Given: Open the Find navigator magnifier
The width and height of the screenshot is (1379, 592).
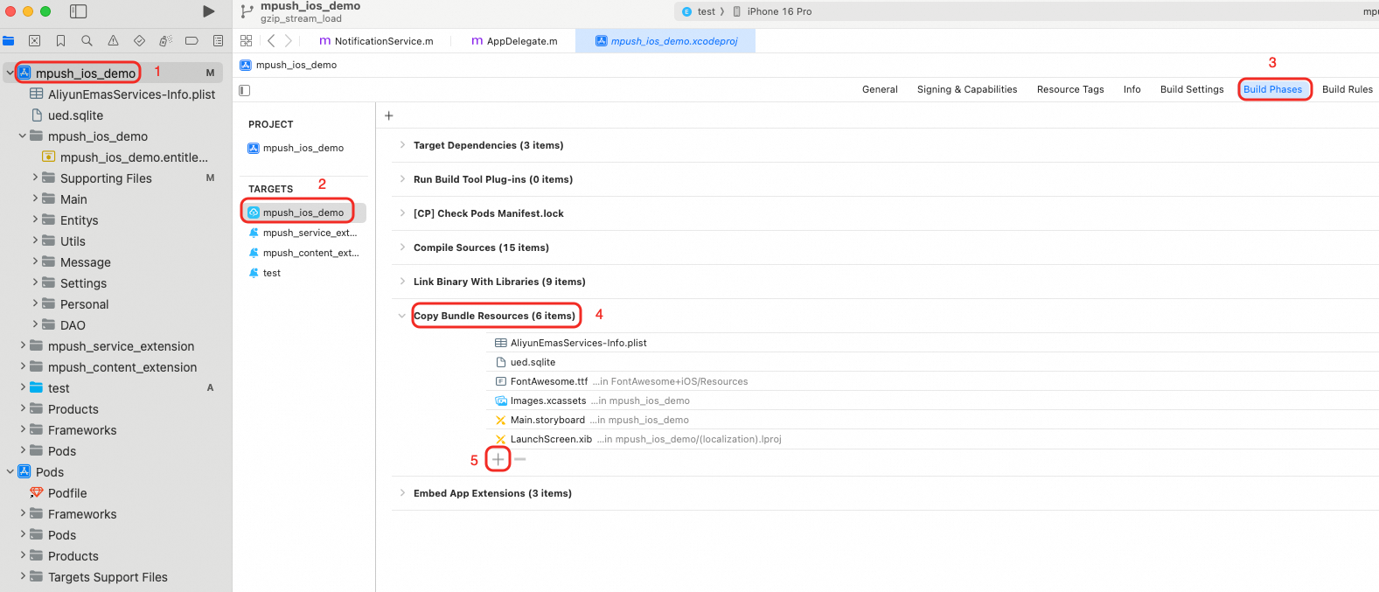Looking at the screenshot, I should 87,41.
